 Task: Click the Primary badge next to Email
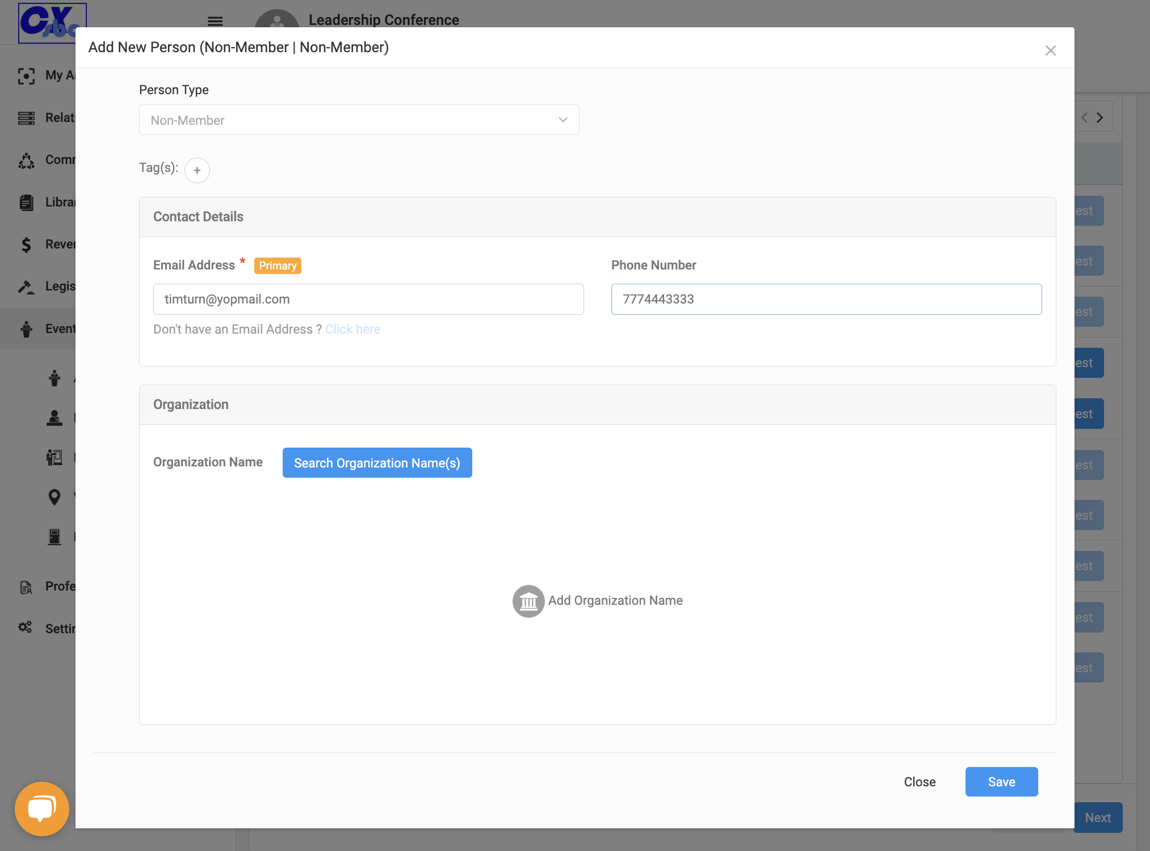[x=278, y=266]
